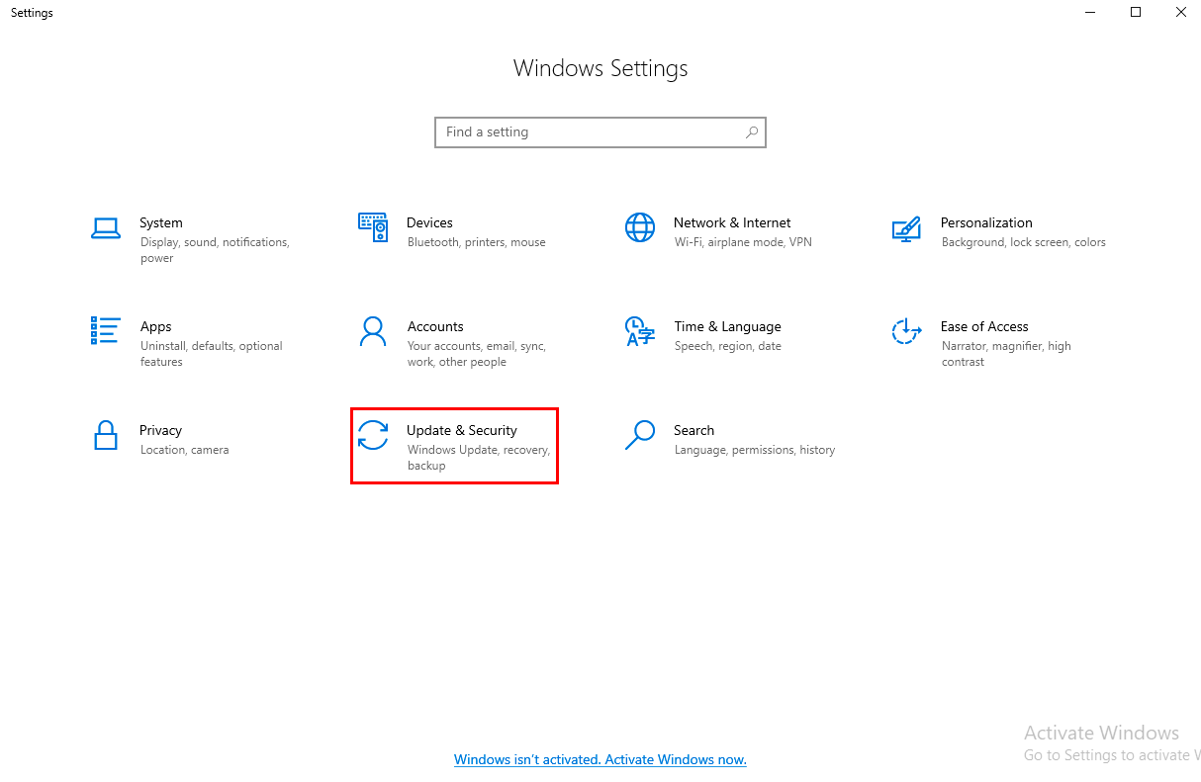1201x782 pixels.
Task: Click the System laptop icon
Action: pos(106,228)
